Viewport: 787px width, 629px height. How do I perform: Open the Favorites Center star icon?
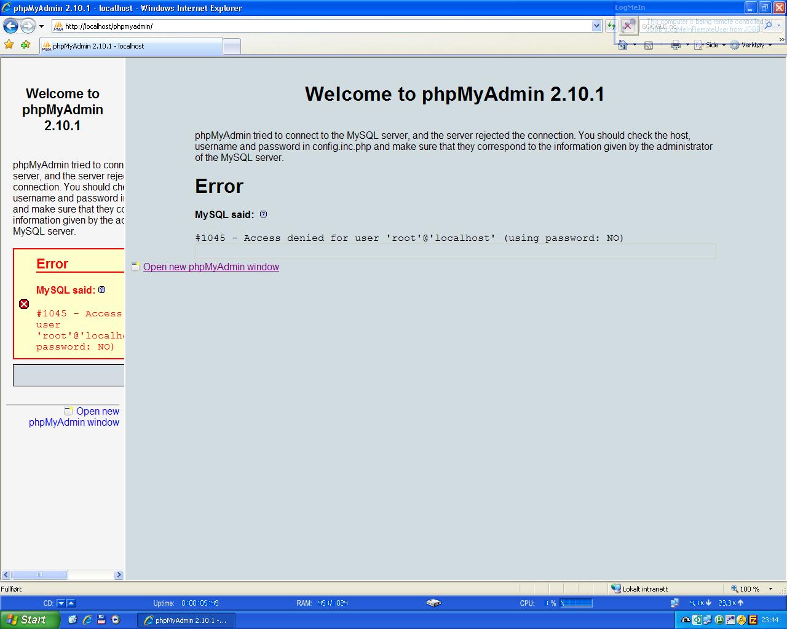(9, 45)
